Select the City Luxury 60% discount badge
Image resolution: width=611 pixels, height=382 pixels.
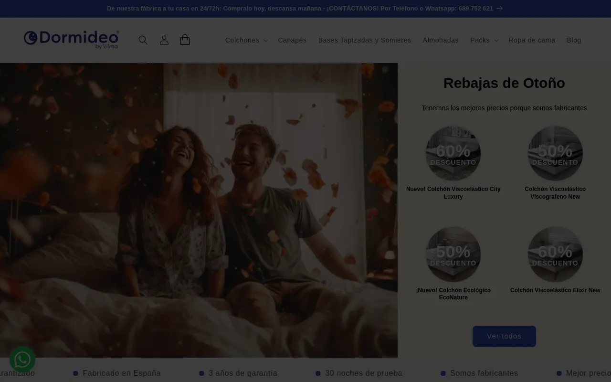453,154
